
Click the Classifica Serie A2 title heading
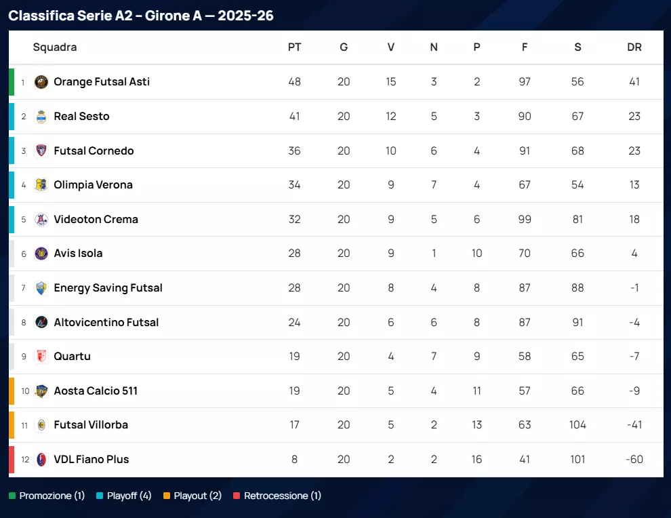click(141, 16)
